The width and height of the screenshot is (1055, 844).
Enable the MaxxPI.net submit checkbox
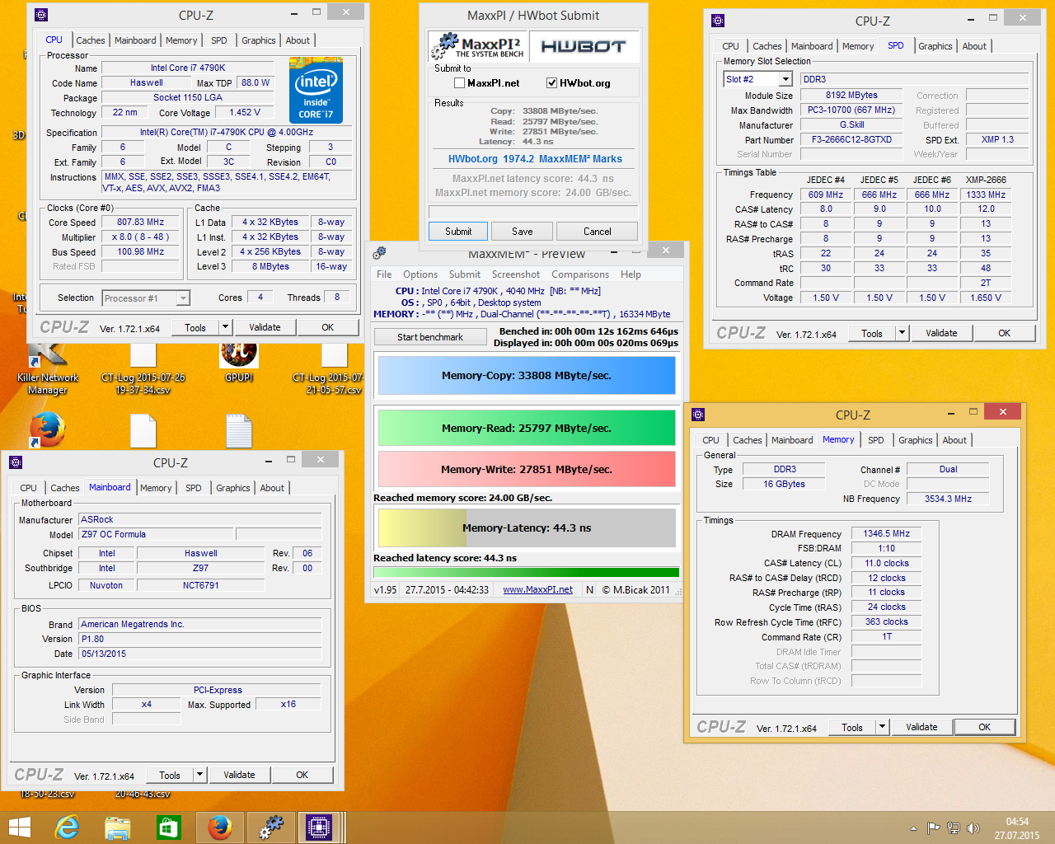click(x=460, y=82)
